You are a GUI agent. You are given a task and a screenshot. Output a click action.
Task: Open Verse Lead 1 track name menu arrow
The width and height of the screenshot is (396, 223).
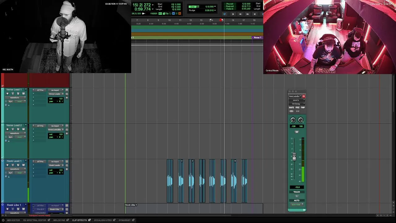[26, 90]
